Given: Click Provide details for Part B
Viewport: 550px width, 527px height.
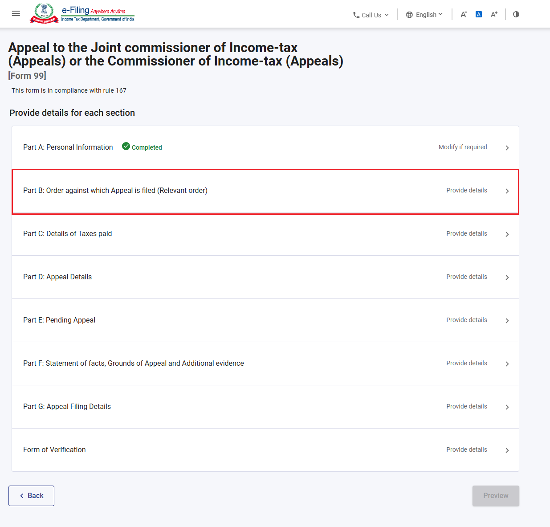Looking at the screenshot, I should pyautogui.click(x=467, y=190).
